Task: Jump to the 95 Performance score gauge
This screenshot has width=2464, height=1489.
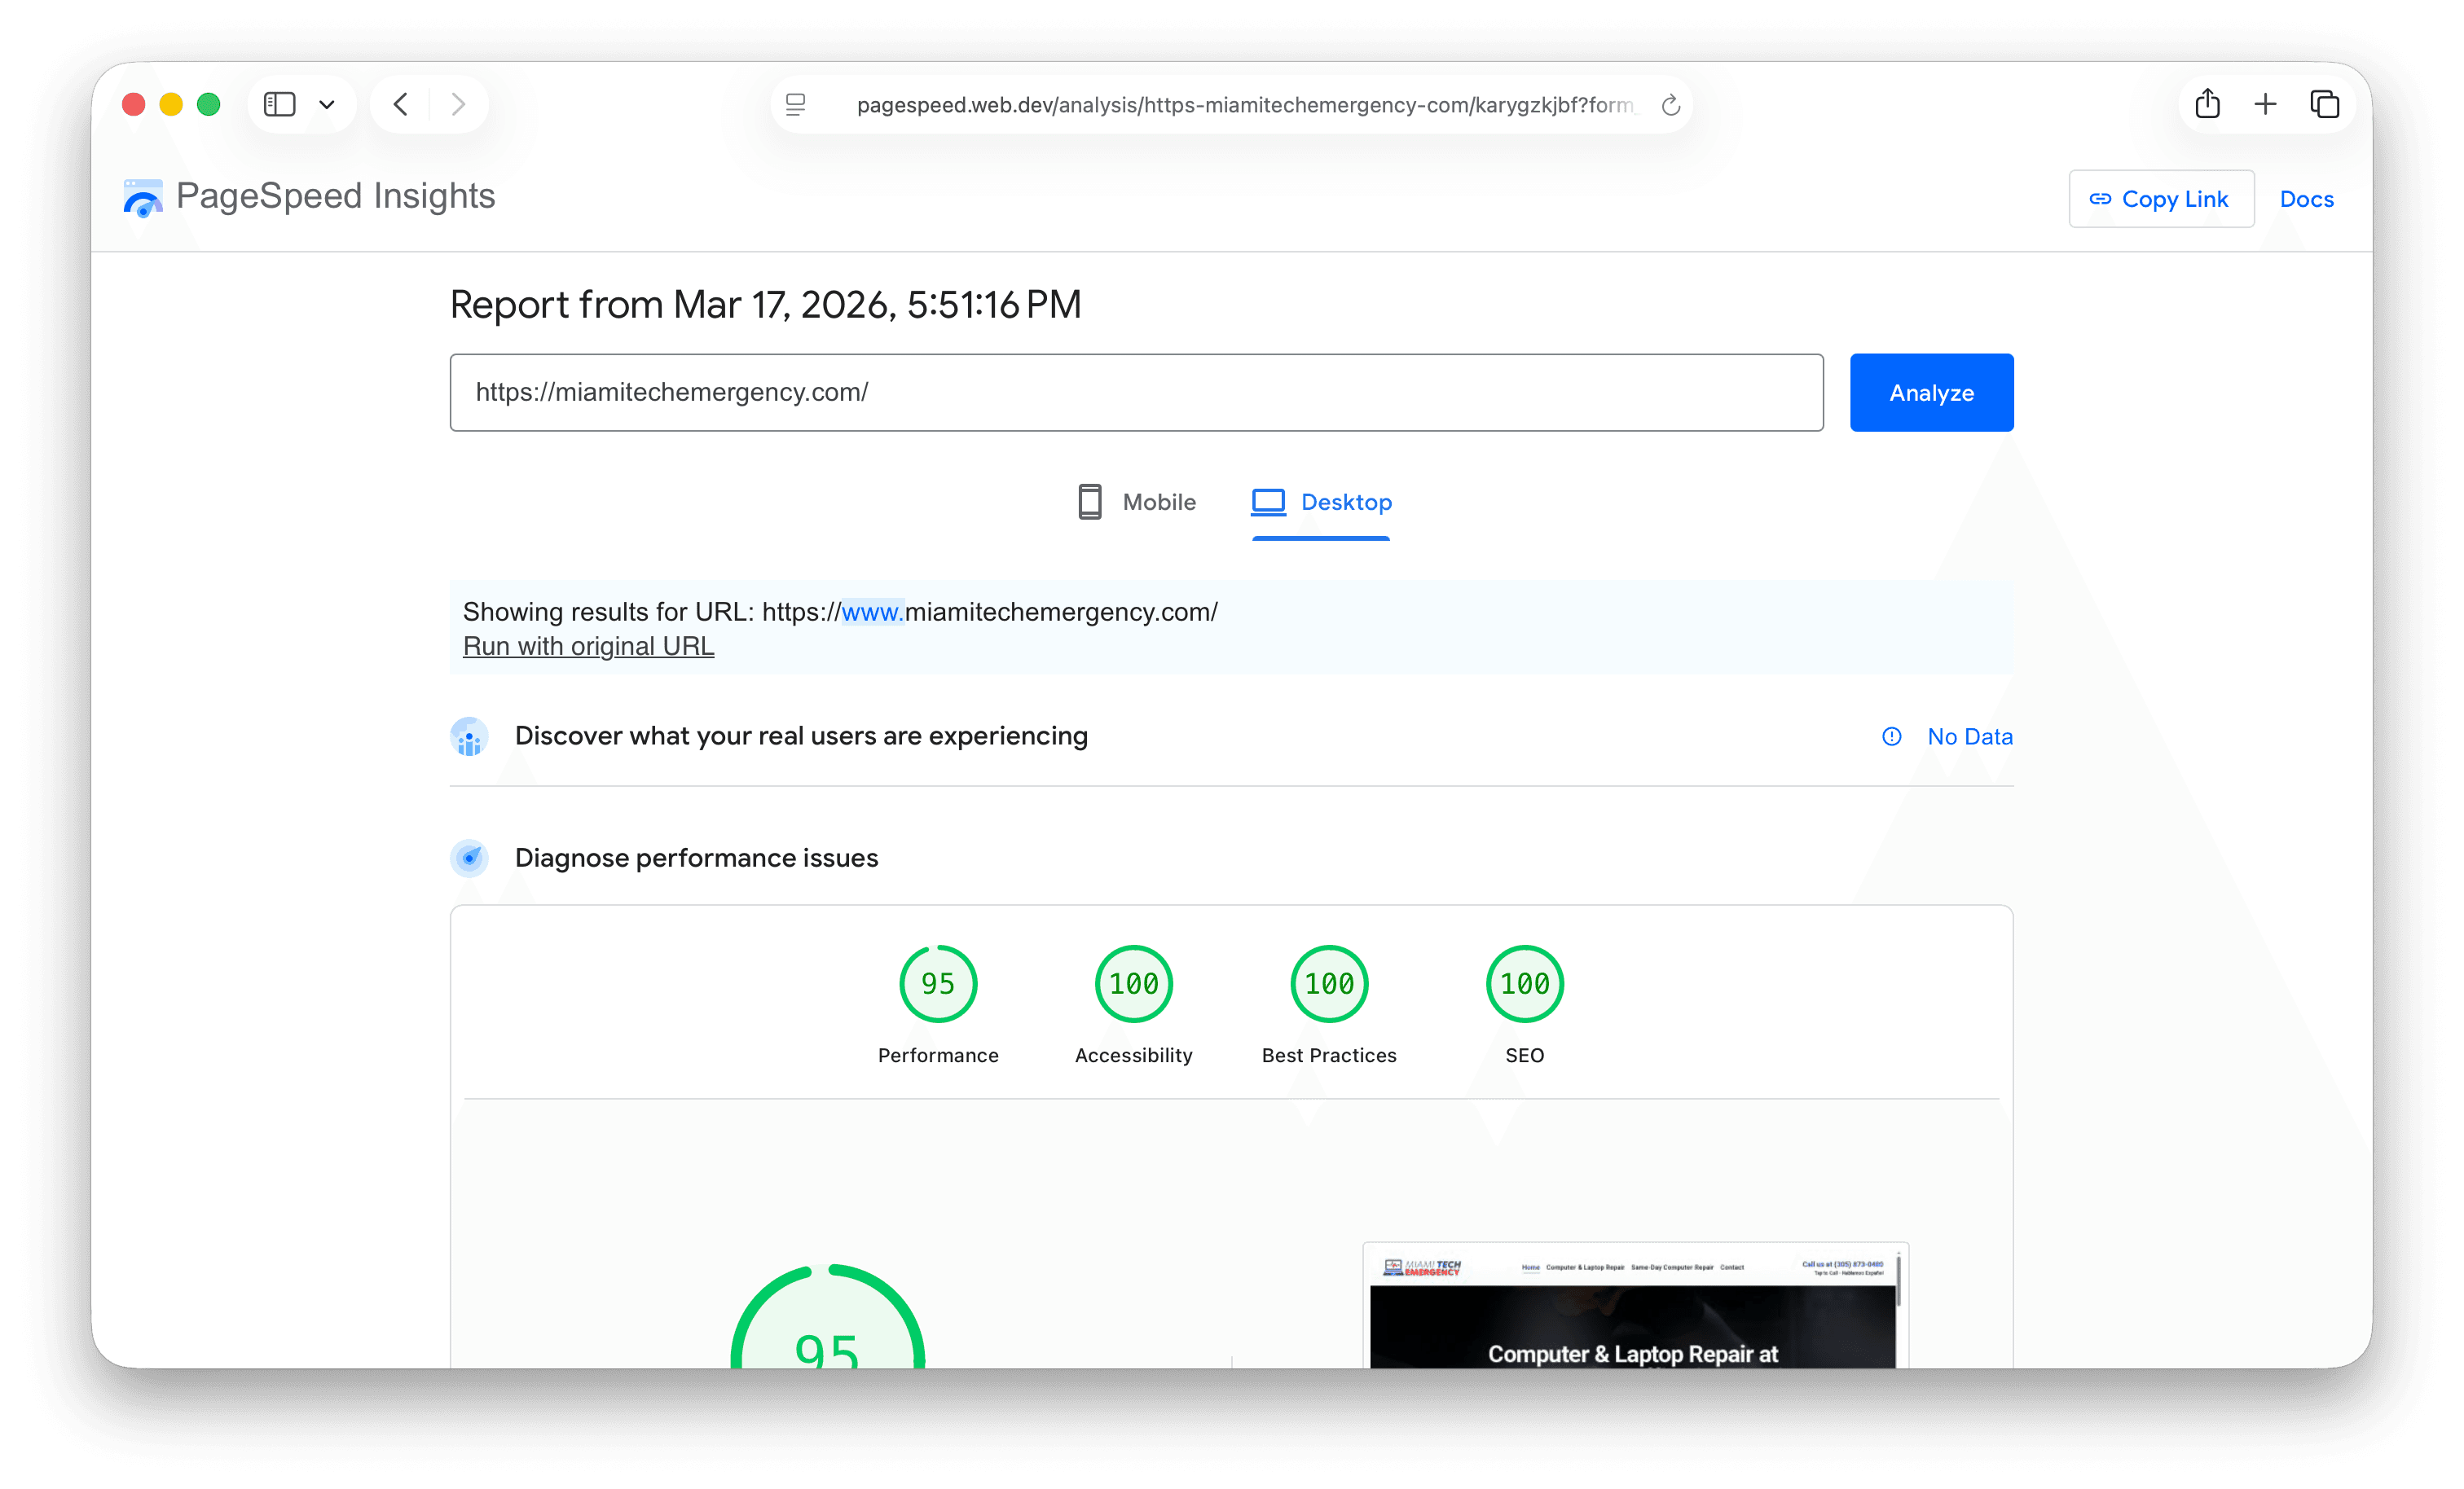Action: 938,984
